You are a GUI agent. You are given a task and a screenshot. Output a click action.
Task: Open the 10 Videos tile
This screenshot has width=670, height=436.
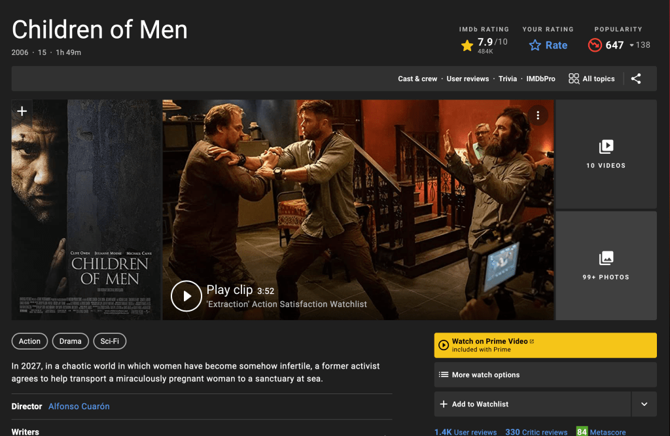click(606, 154)
